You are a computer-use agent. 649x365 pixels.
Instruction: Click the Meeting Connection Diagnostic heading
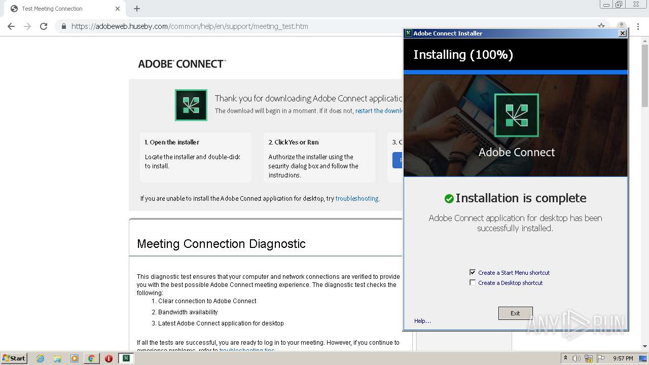pyautogui.click(x=221, y=244)
